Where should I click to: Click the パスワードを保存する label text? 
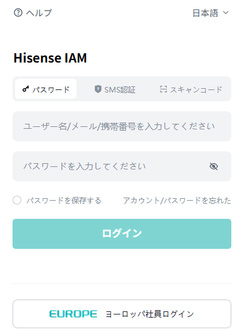click(x=64, y=200)
